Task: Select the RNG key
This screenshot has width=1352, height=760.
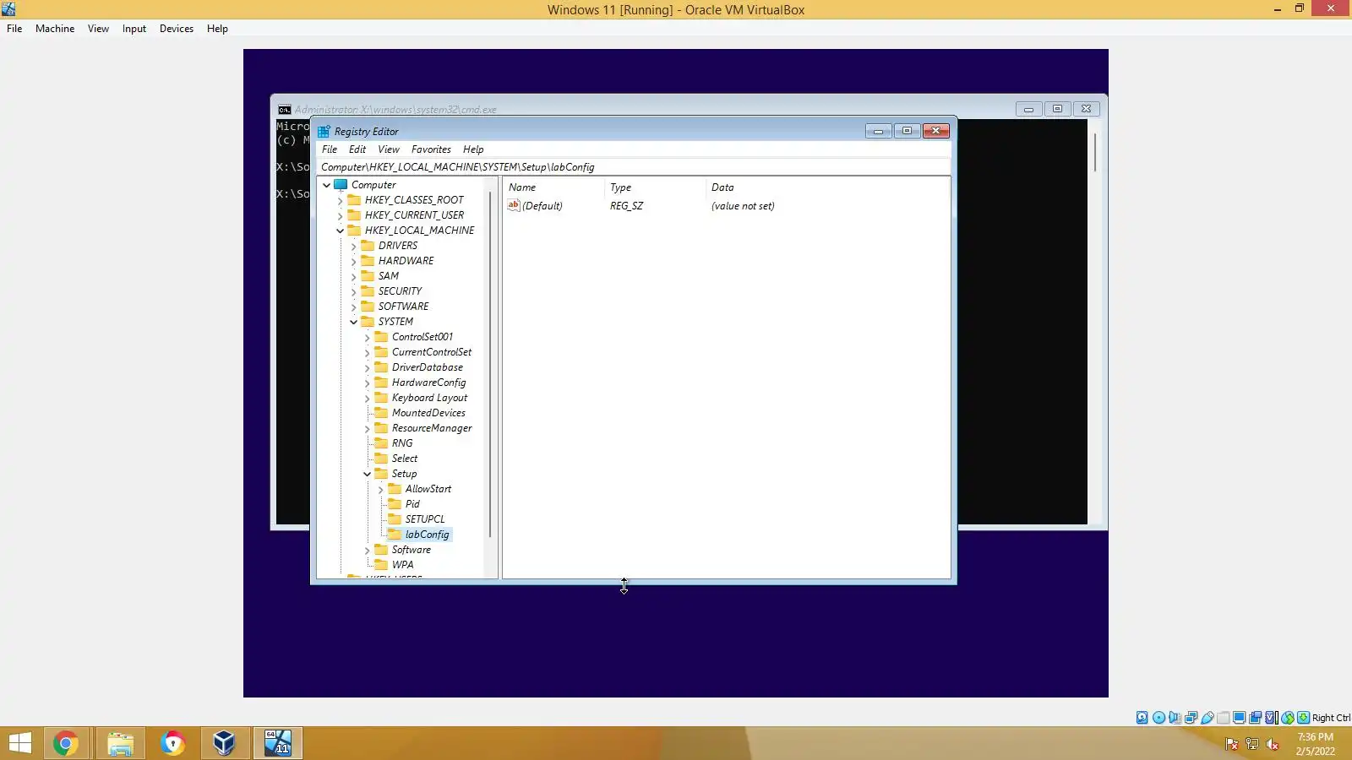Action: tap(402, 443)
